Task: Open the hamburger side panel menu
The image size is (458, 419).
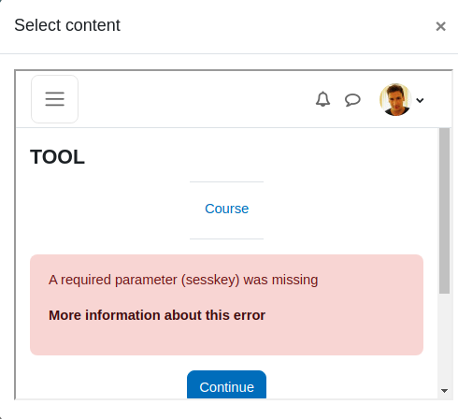Action: pos(54,99)
